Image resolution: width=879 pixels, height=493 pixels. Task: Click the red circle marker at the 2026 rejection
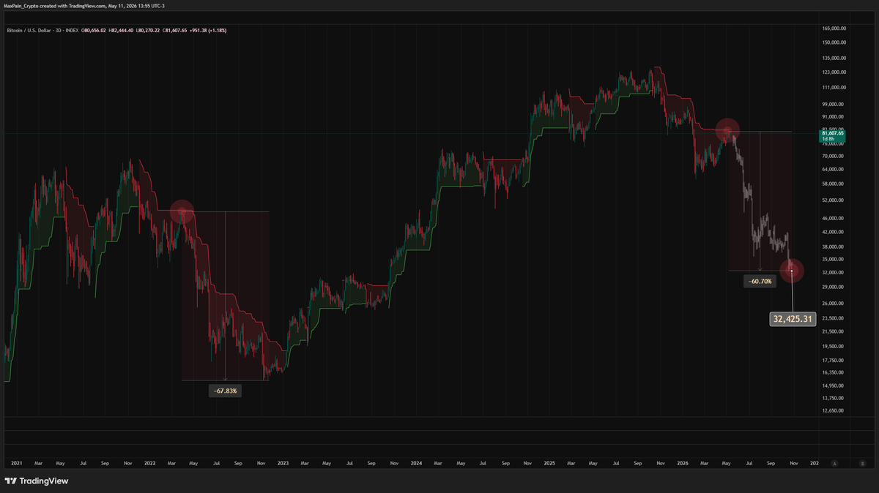tap(727, 129)
